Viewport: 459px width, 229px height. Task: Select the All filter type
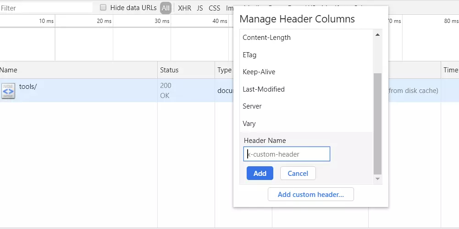point(166,8)
